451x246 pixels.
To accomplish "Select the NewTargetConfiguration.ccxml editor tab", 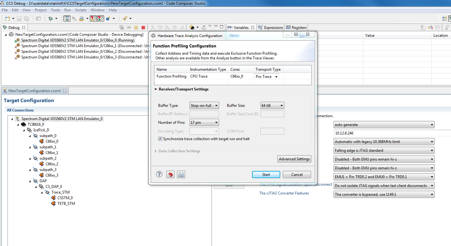I will point(34,91).
